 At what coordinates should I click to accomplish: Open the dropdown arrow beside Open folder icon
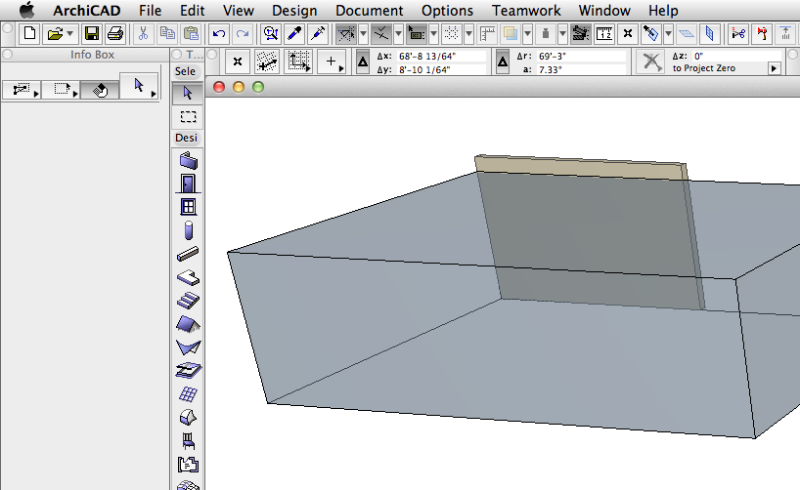click(70, 34)
